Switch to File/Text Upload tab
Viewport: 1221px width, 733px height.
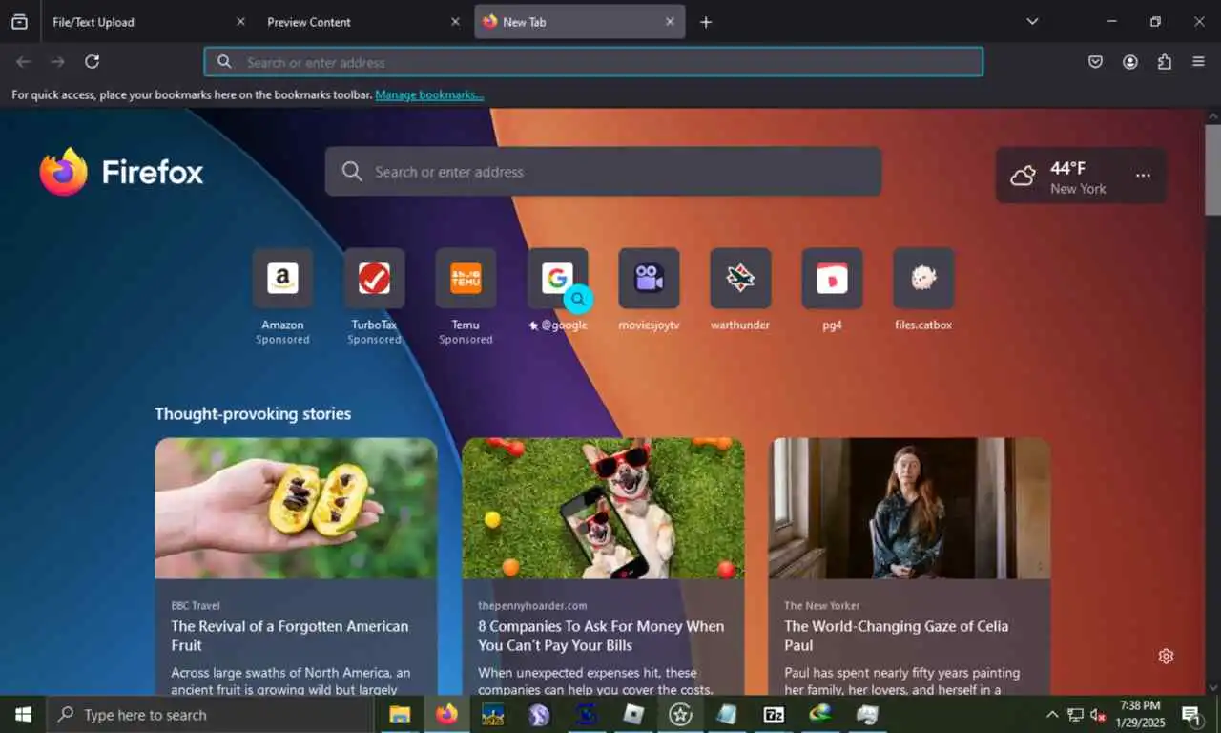pyautogui.click(x=148, y=21)
